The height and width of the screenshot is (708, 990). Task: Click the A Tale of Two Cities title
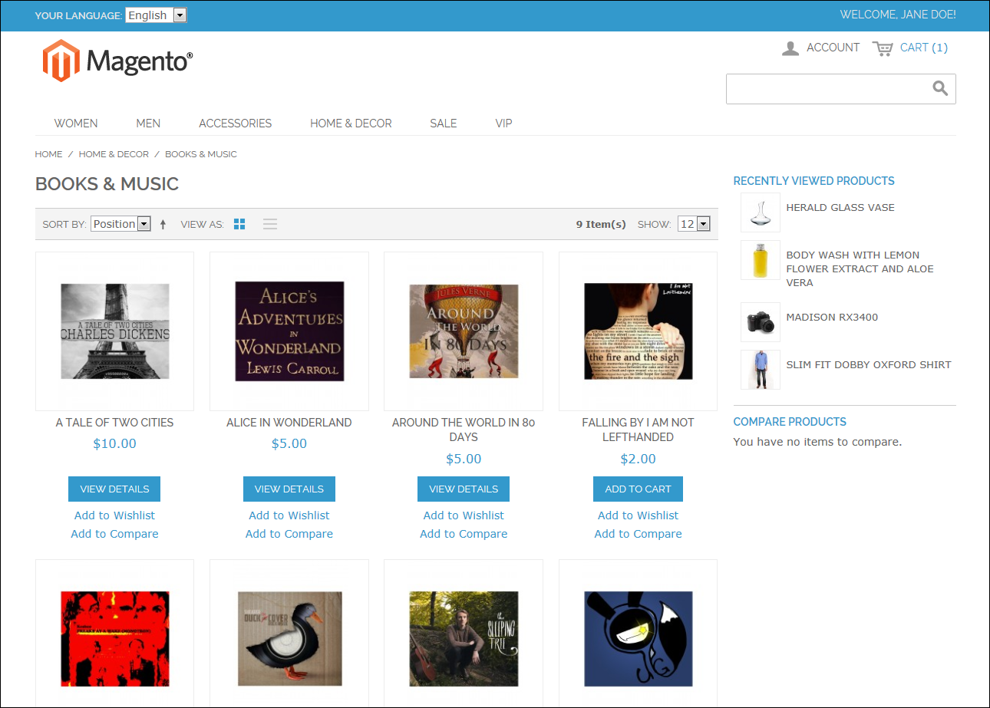(114, 423)
